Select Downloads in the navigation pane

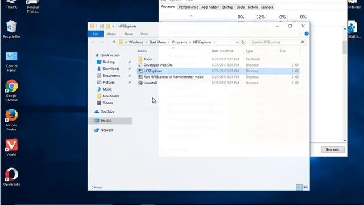(111, 69)
